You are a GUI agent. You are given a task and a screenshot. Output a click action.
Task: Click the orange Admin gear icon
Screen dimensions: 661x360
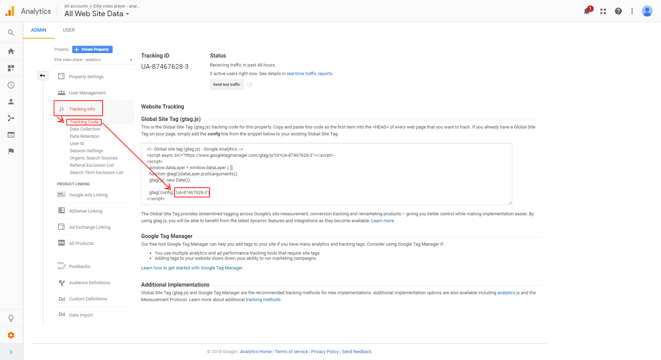11,335
